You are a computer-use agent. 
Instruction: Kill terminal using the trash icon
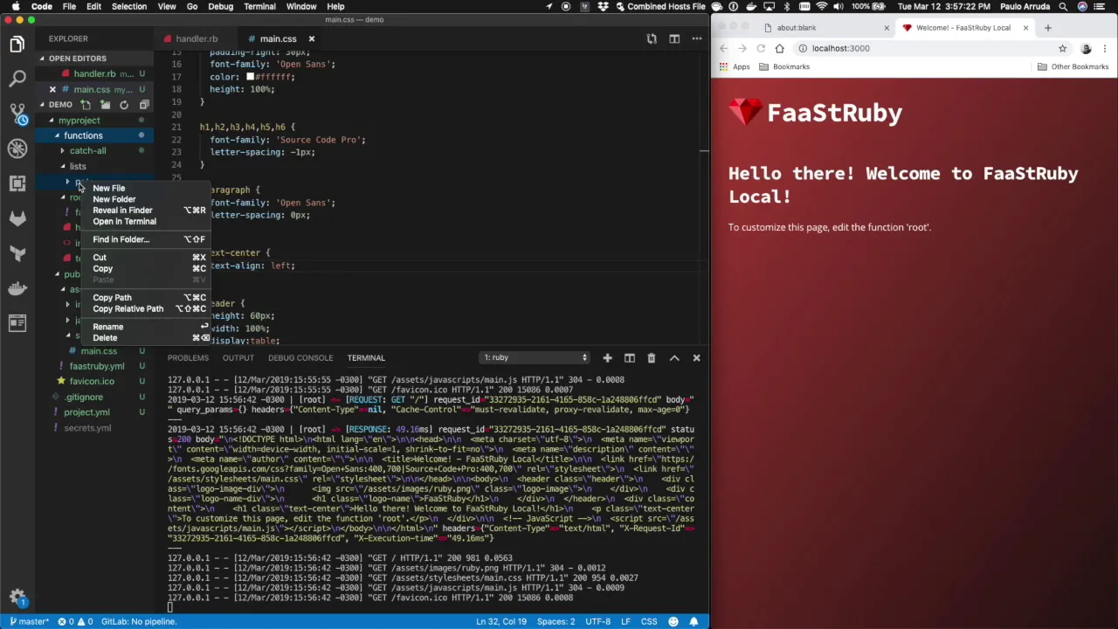[x=651, y=357]
